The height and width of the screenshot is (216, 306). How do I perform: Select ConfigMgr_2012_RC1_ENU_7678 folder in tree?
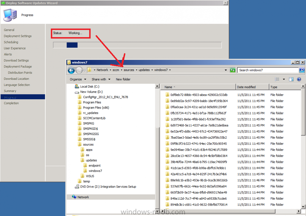coord(106,97)
